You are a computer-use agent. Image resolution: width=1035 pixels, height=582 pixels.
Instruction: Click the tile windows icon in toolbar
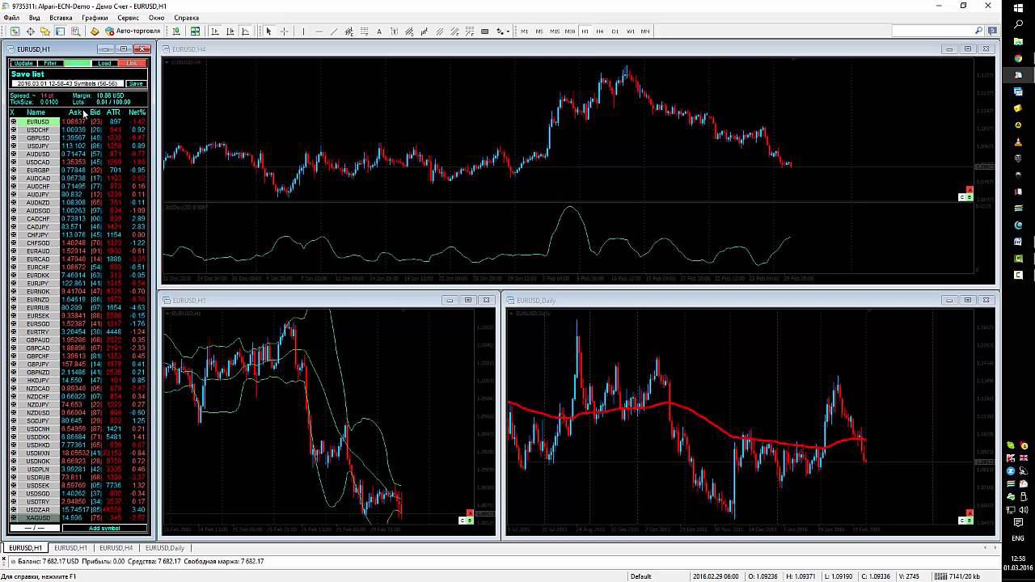(x=195, y=31)
